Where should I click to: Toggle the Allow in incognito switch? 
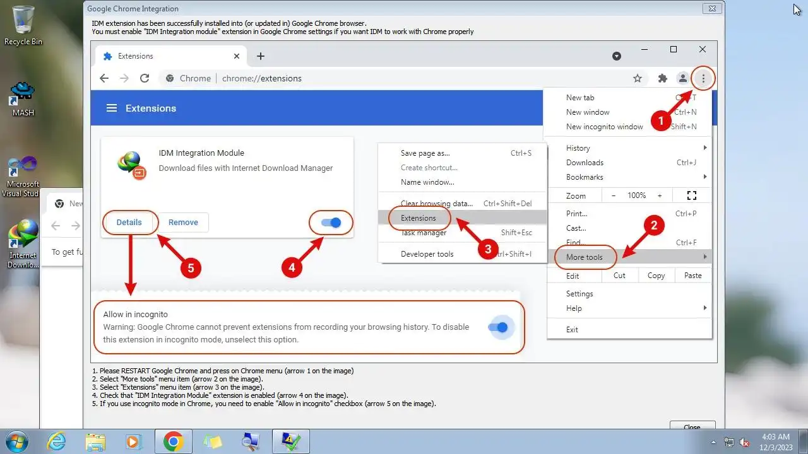(x=498, y=327)
